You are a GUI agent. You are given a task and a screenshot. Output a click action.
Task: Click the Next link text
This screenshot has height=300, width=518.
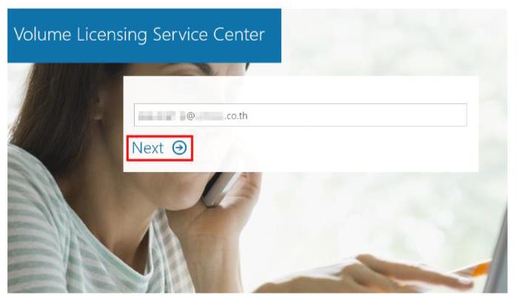click(148, 148)
